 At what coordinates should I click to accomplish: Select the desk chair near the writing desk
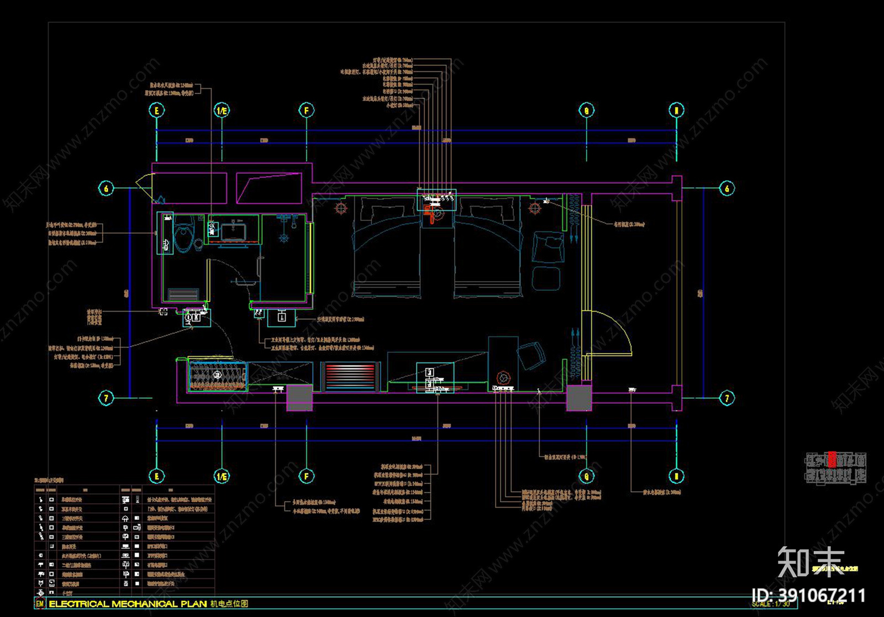[532, 355]
